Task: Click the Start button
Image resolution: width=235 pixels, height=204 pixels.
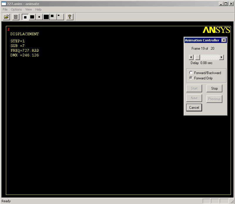Action: coord(194,88)
